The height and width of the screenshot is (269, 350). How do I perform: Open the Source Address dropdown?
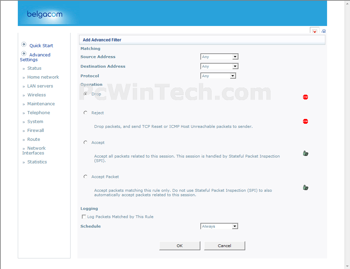(x=219, y=57)
